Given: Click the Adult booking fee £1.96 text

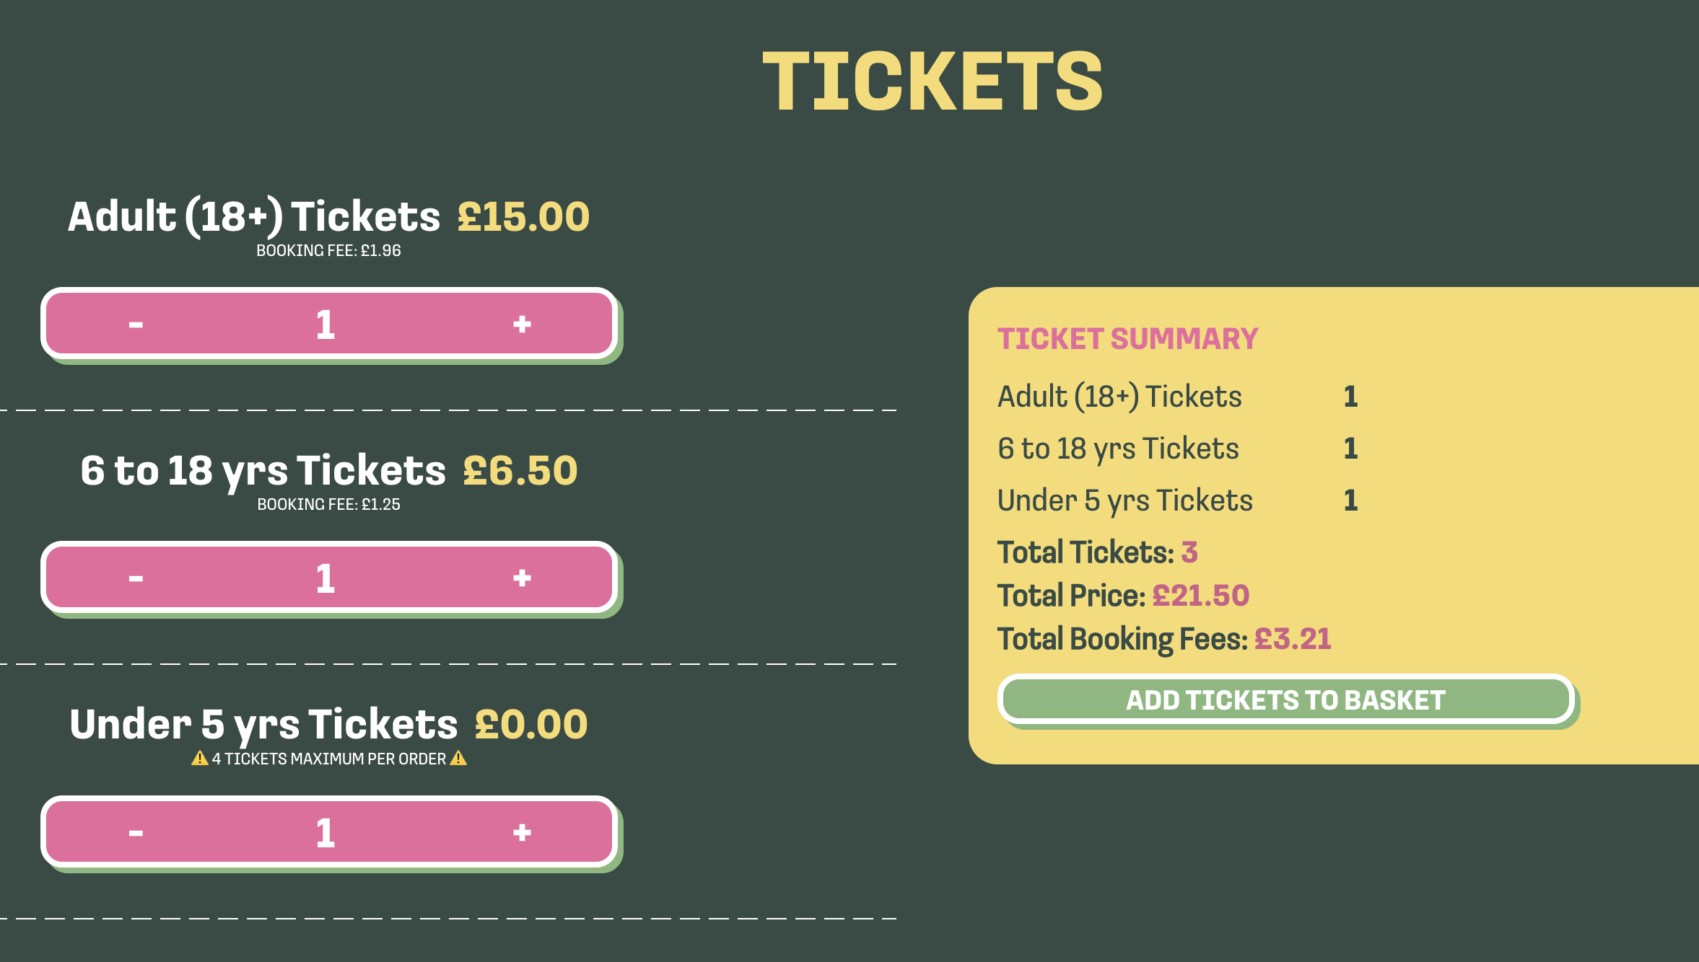Looking at the screenshot, I should pos(328,251).
